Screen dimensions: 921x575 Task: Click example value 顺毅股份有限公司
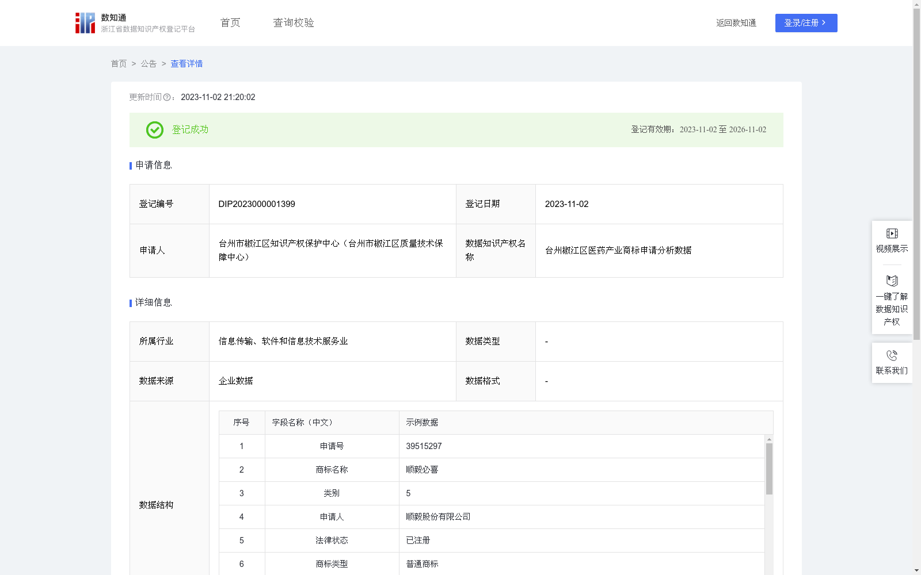[438, 517]
